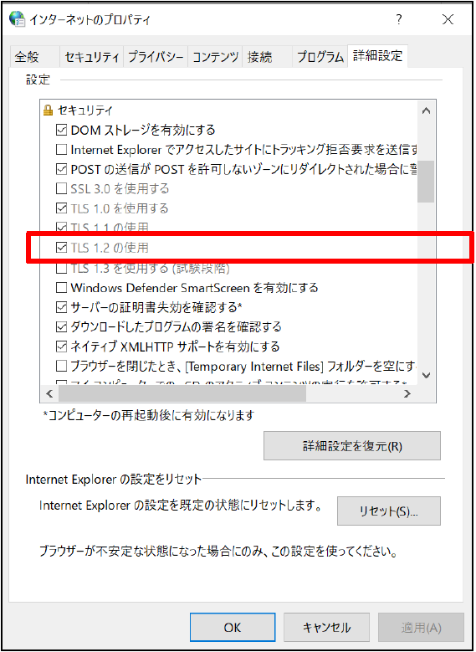Viewport: 476px width, 652px height.
Task: Click the list's scroll down arrow
Action: (426, 375)
